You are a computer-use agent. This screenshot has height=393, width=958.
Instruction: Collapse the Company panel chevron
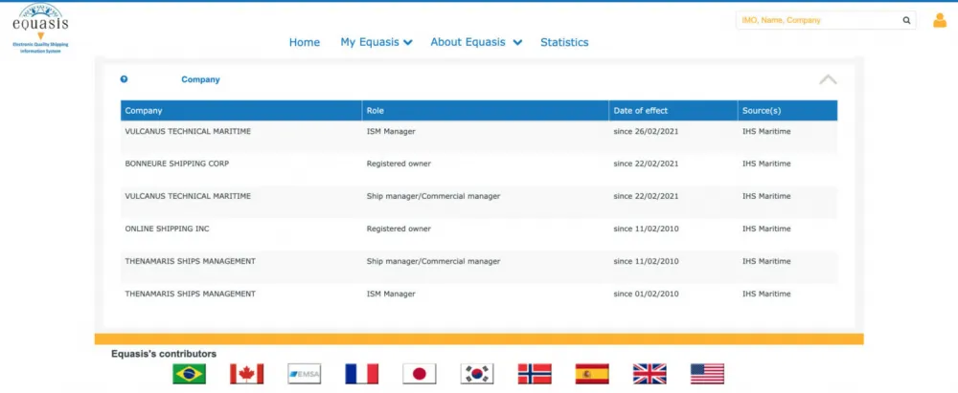coord(828,79)
